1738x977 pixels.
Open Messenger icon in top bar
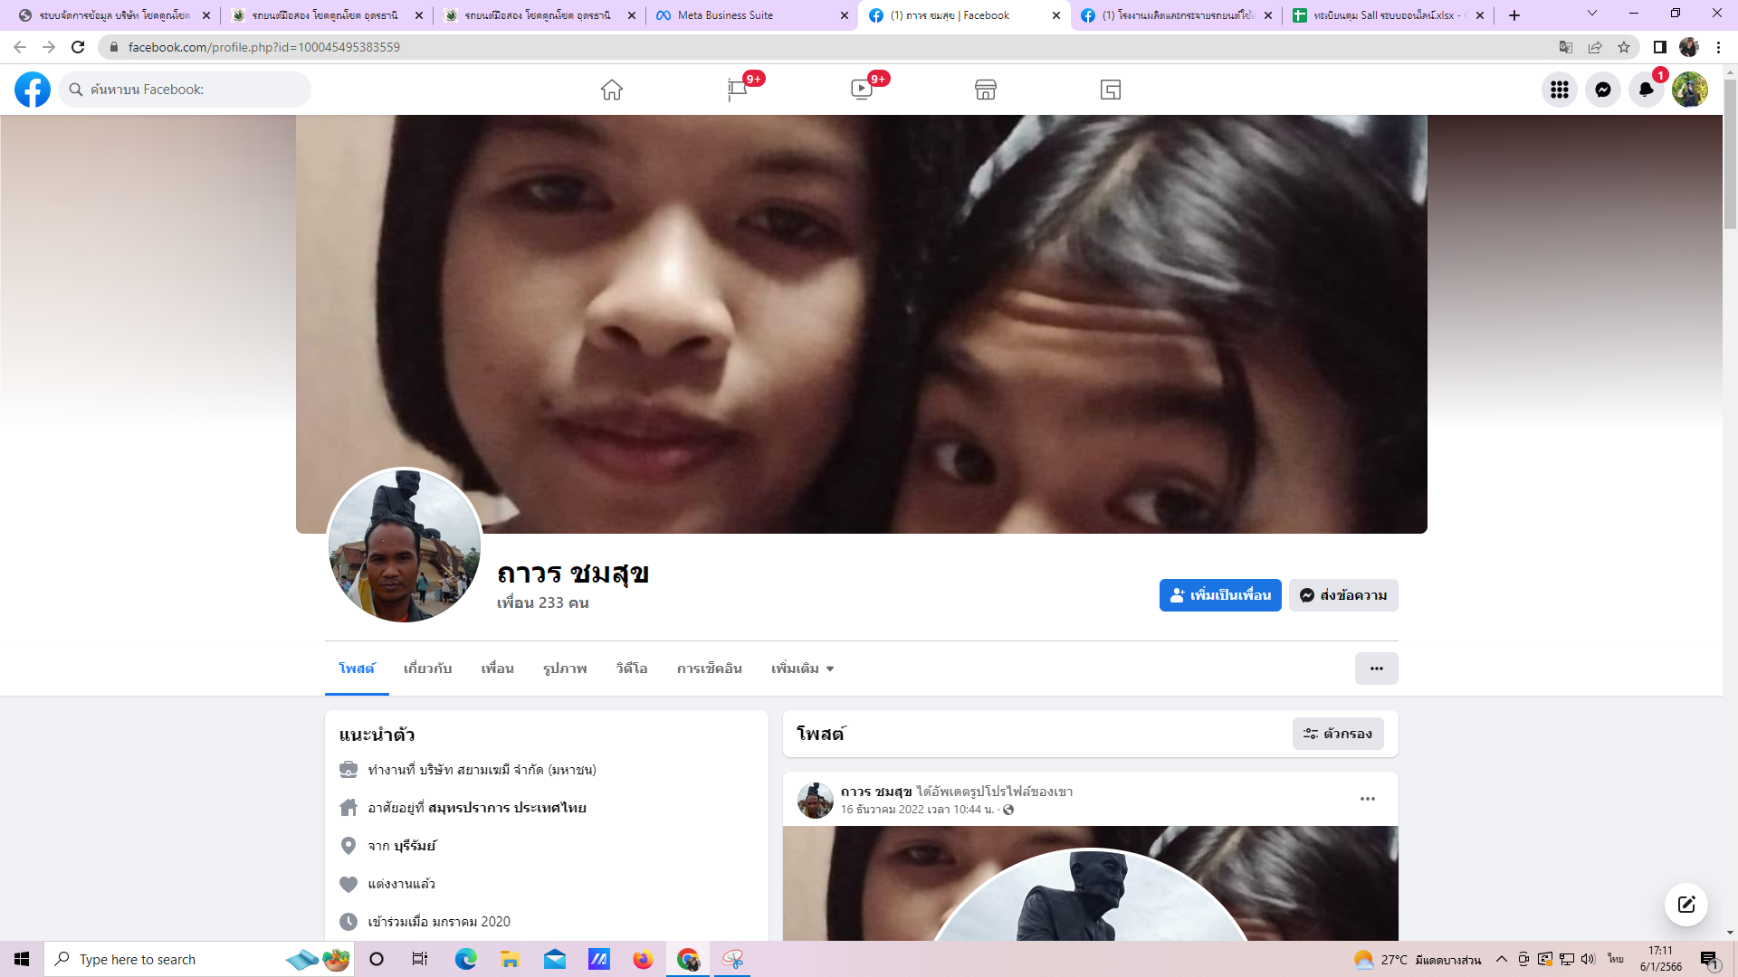click(1602, 90)
